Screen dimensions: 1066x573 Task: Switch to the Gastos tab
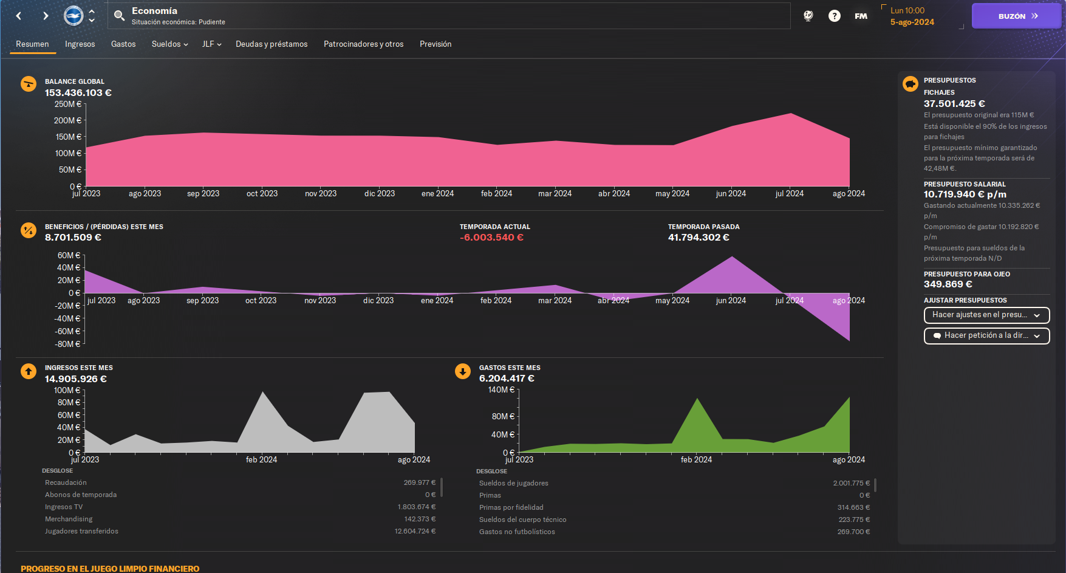point(123,44)
